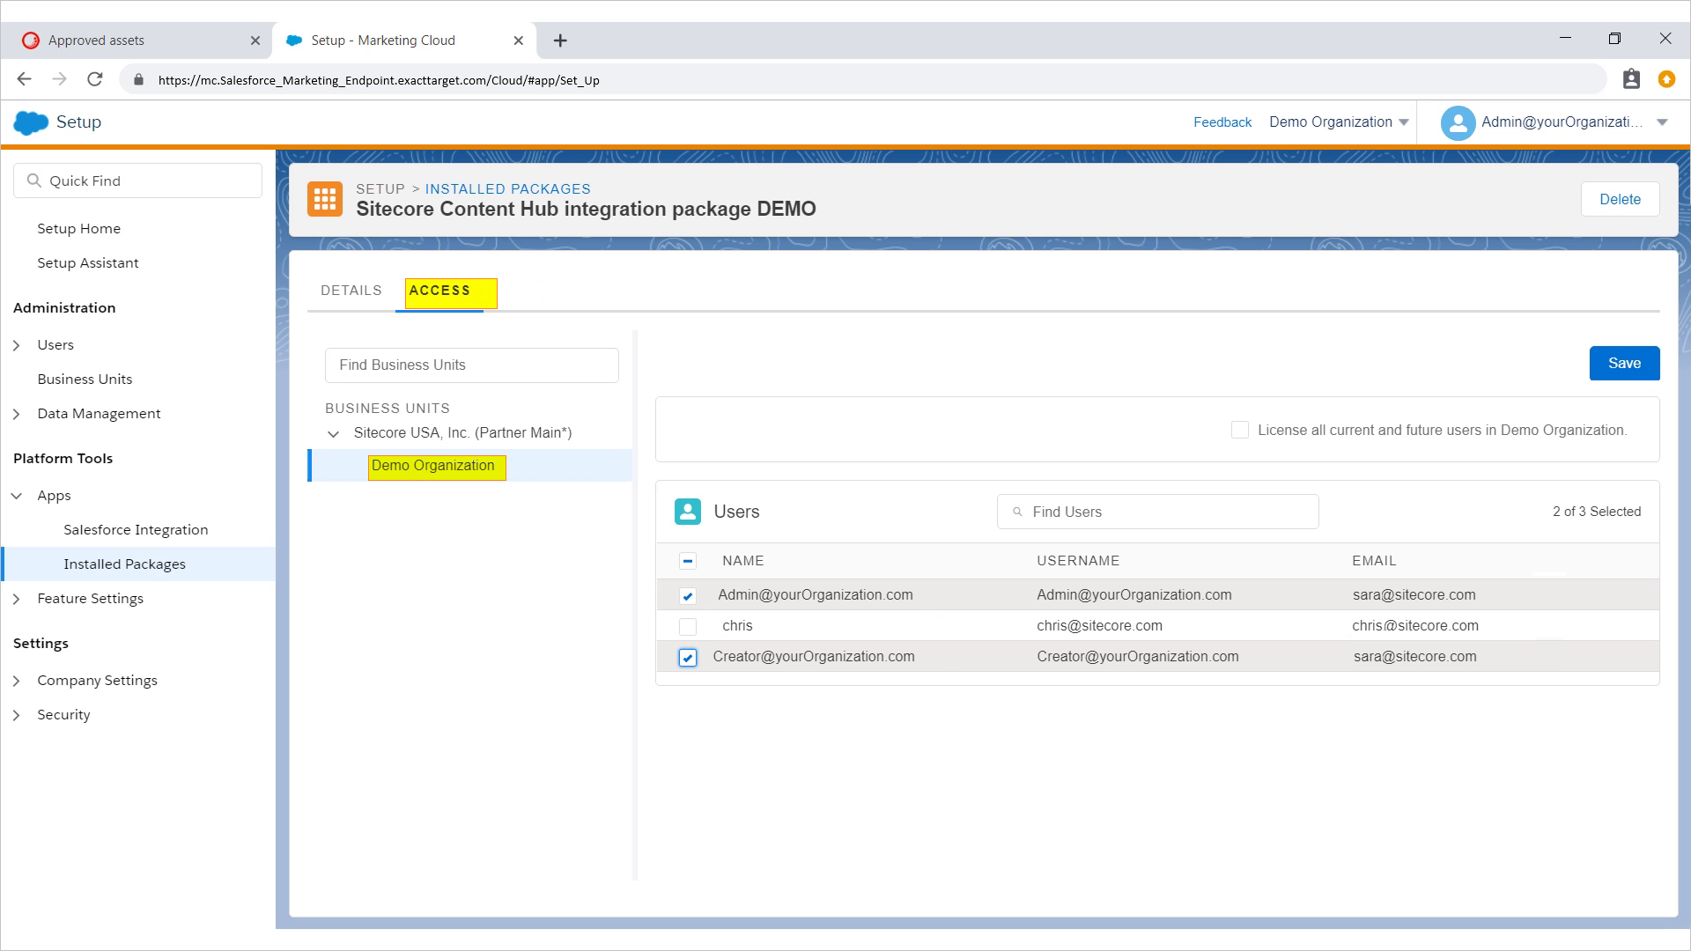
Task: Open the ACCESS tab
Action: (x=439, y=291)
